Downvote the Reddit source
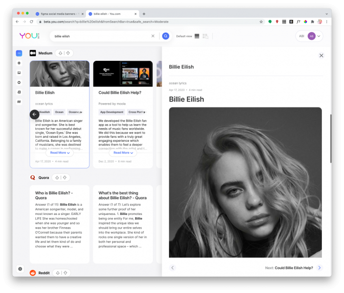Screen dimensions: 344x293 (65, 273)
